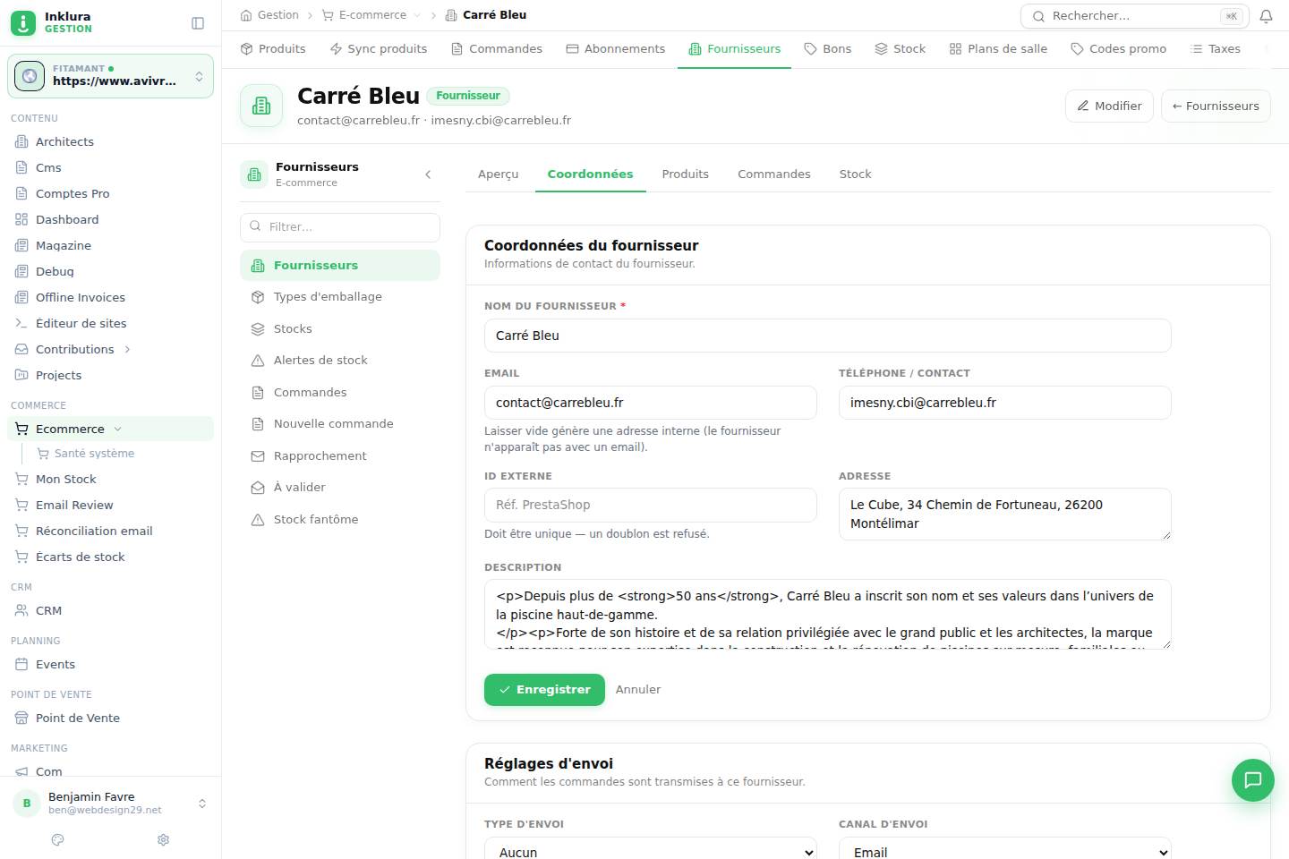Open settings gear near user profile
Viewport: 1289px width, 859px height.
click(163, 839)
